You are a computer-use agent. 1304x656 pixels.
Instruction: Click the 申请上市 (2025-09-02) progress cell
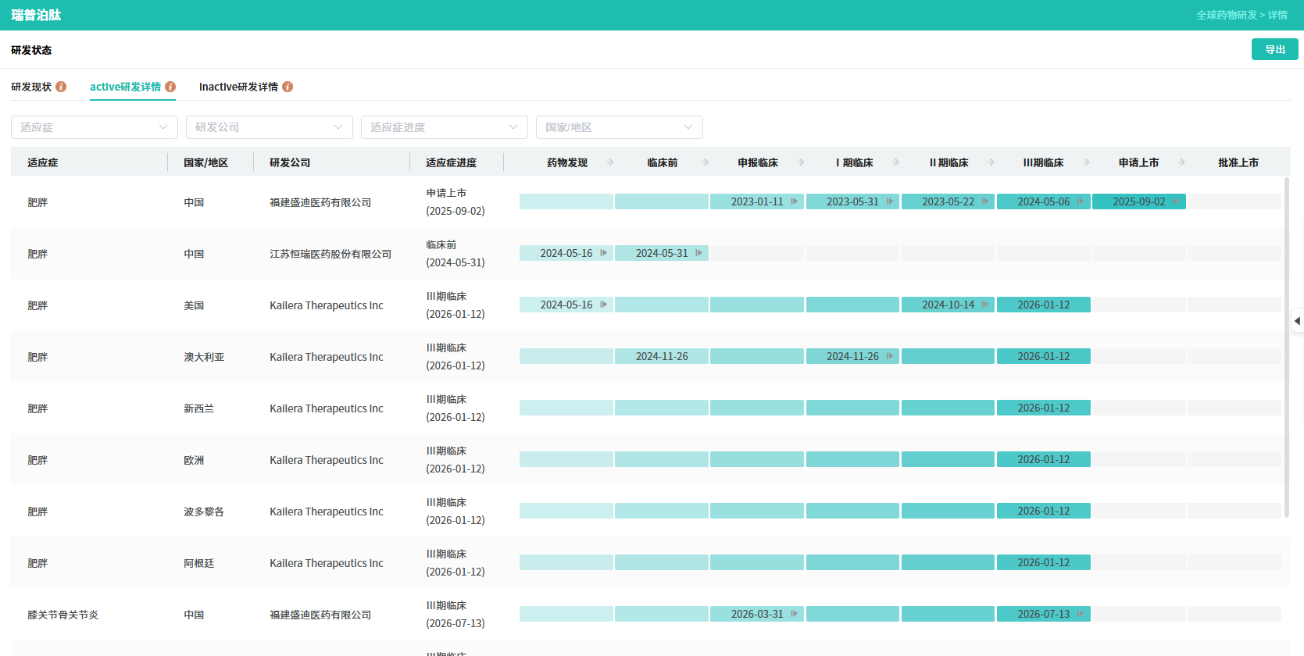[456, 201]
